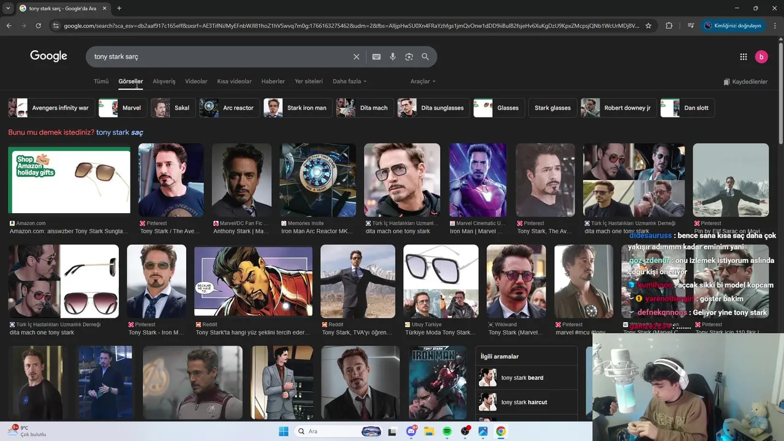Switch to the Kısa videolar tab
This screenshot has height=441, width=784.
[x=235, y=81]
